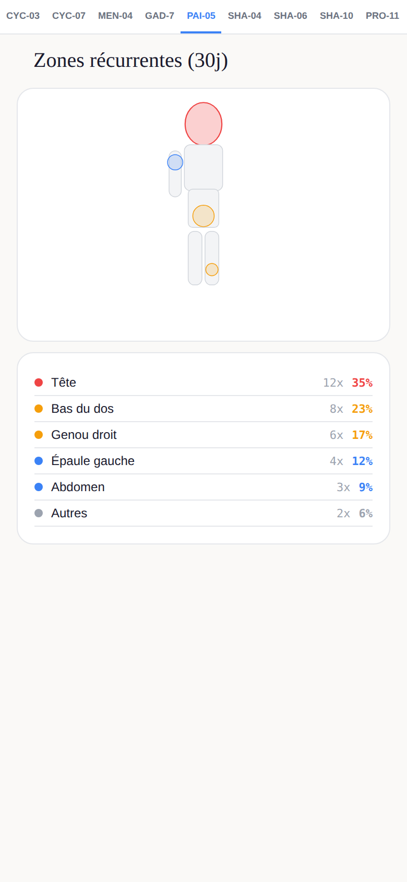Click the torso shape of the body figure

pyautogui.click(x=203, y=168)
